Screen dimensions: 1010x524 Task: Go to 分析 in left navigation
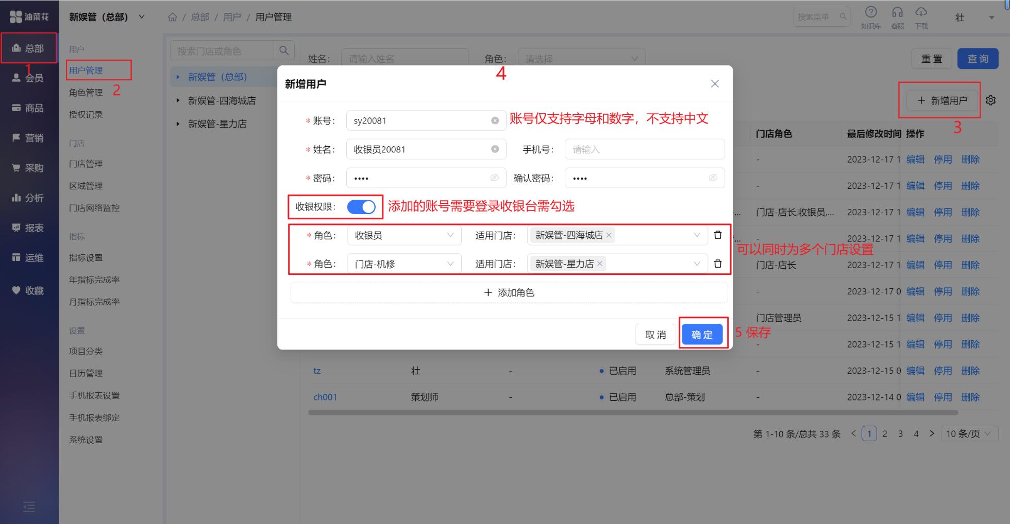(29, 198)
